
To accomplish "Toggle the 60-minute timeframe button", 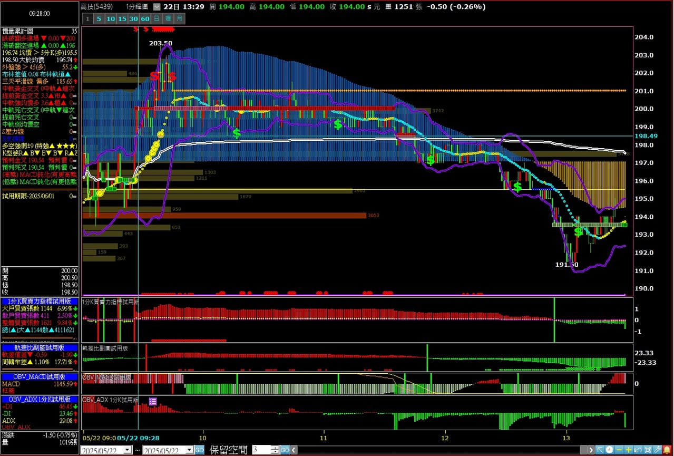I will tap(145, 18).
